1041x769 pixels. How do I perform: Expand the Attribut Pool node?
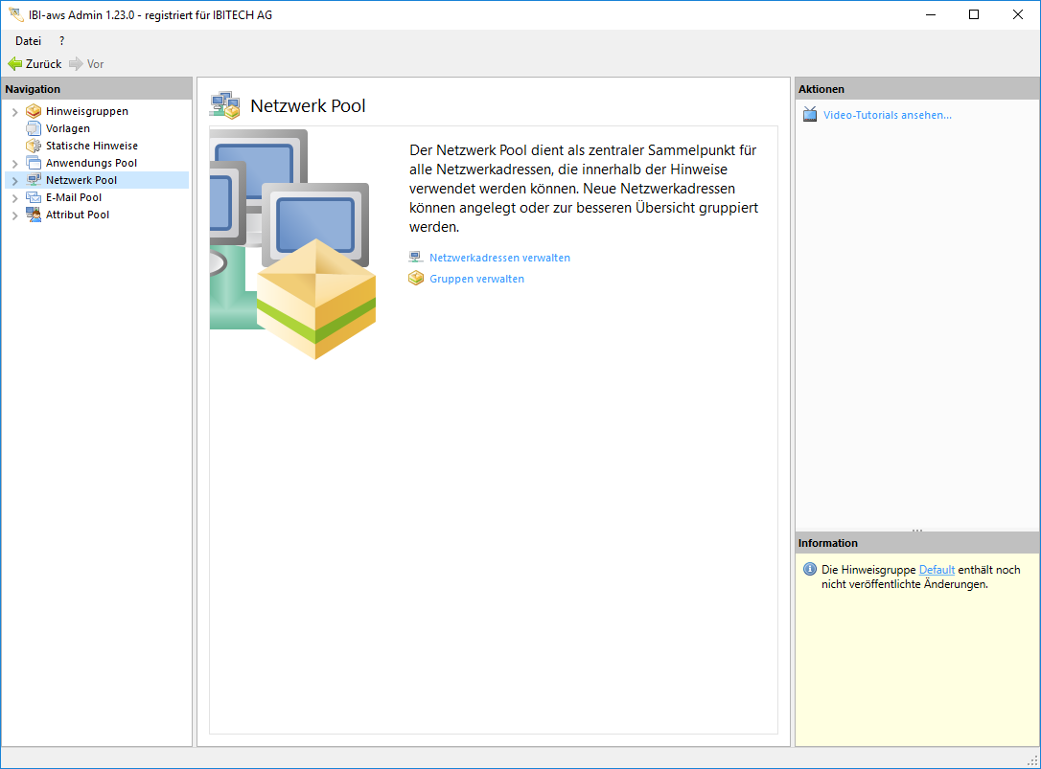tap(14, 215)
